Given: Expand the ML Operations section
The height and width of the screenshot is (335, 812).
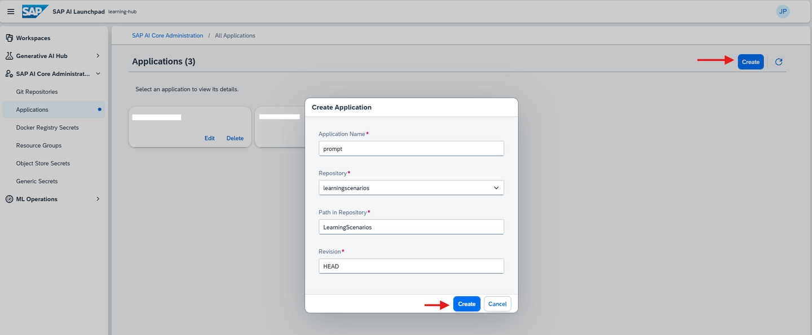Looking at the screenshot, I should (98, 199).
